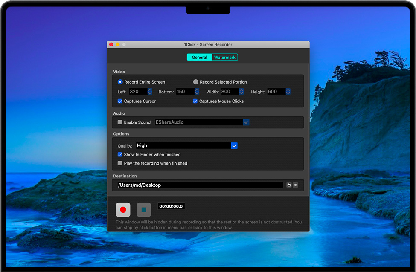
Task: Enable Sound checkbox in Audio section
Action: [120, 122]
